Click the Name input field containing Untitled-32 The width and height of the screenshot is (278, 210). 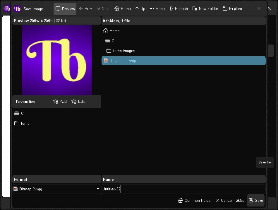click(183, 189)
